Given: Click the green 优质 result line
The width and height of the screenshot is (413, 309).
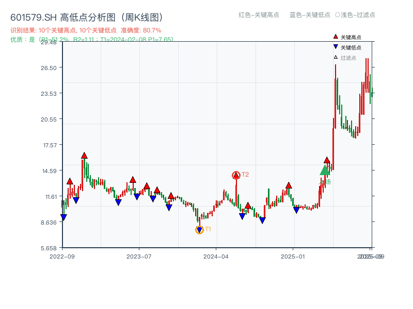Looking at the screenshot, I should (x=92, y=40).
